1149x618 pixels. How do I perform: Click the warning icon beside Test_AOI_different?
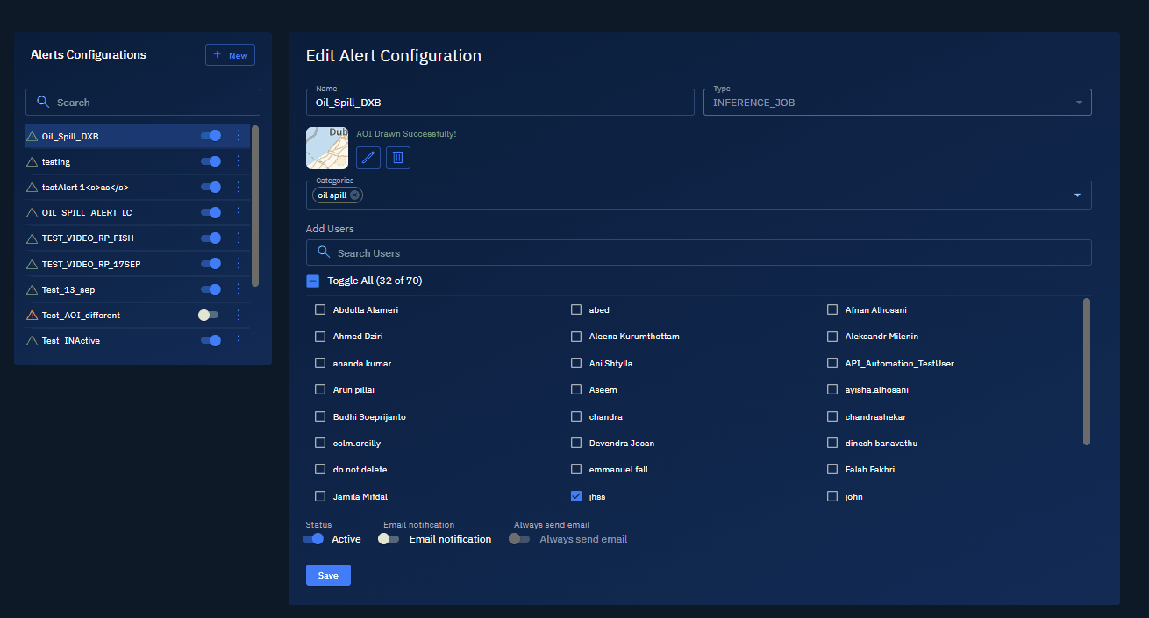click(32, 316)
